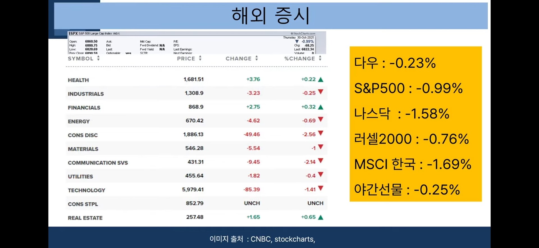Click green up arrow in FINANCIALS row
This screenshot has width=539, height=248.
[x=321, y=107]
